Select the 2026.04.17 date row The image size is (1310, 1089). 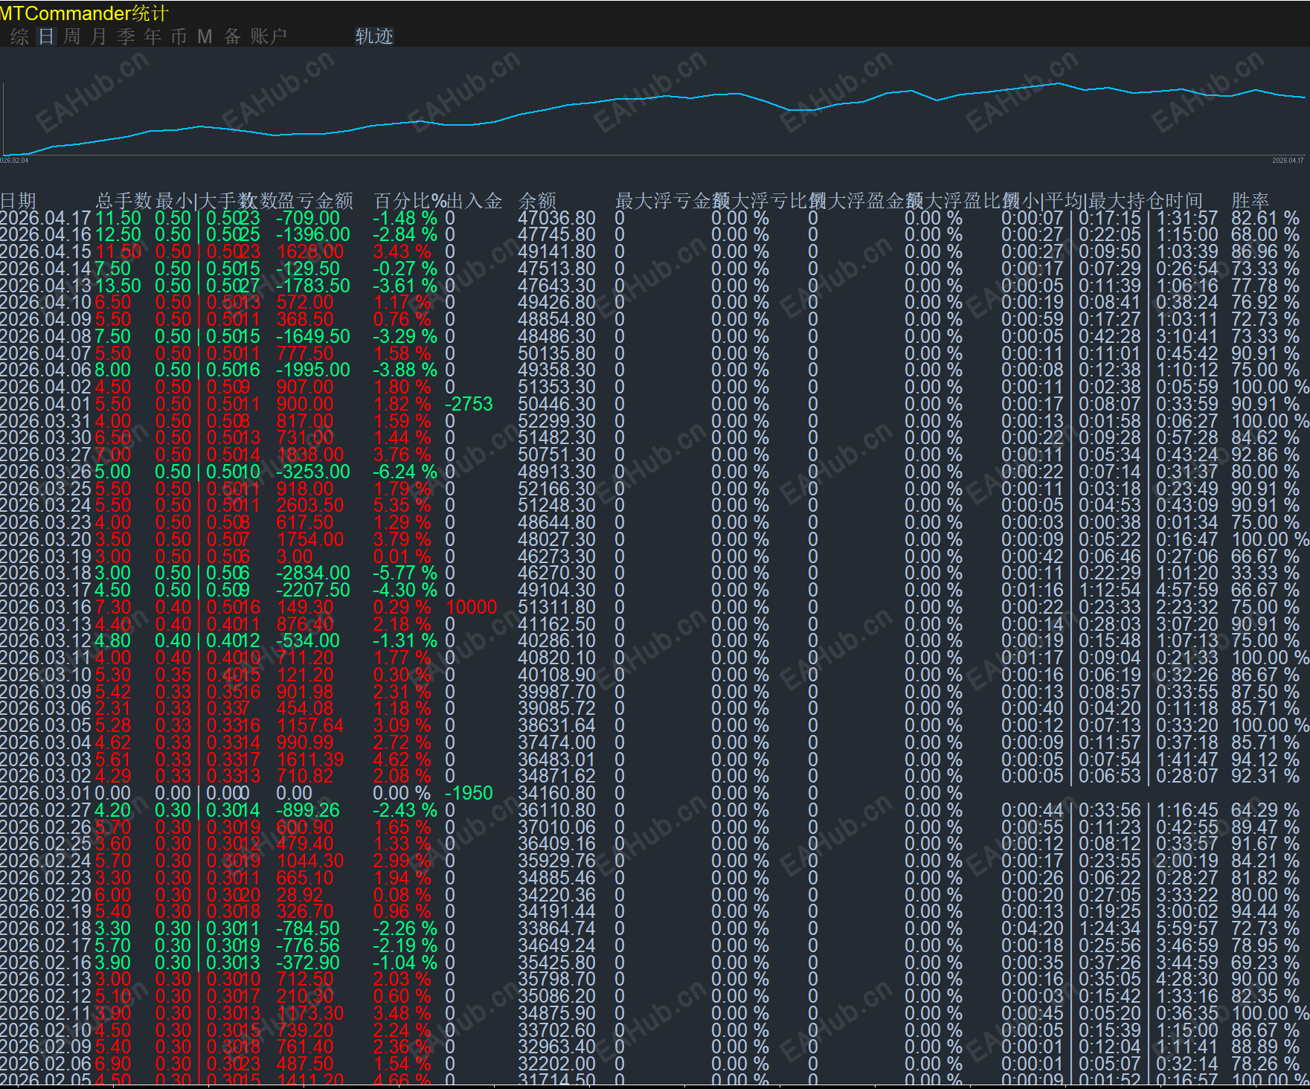coord(45,218)
